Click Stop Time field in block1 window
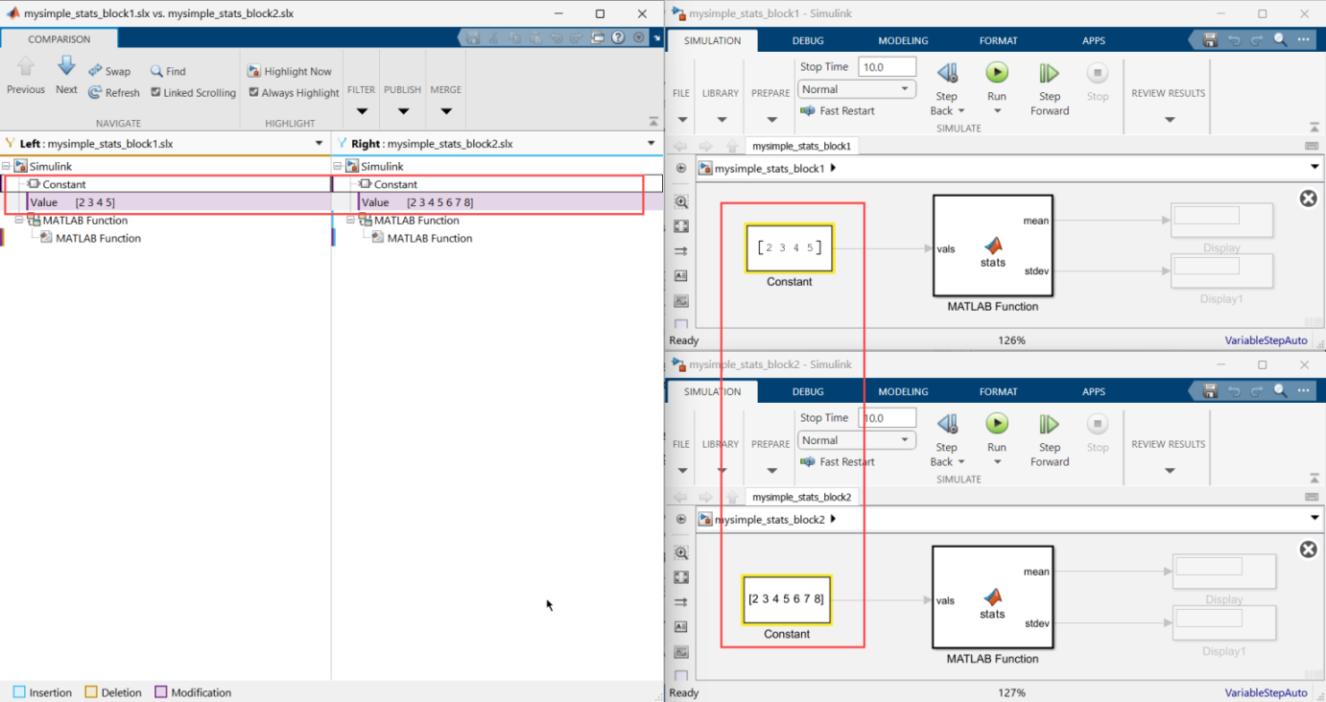 point(887,67)
